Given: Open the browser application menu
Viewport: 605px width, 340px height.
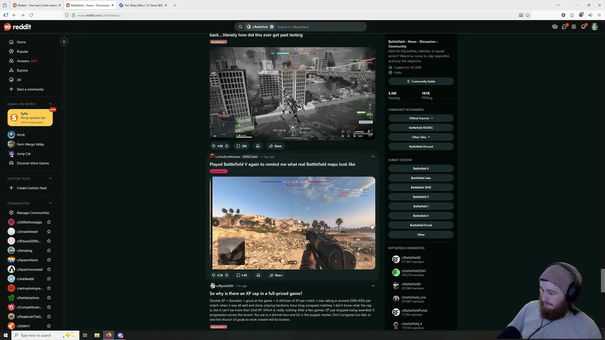Looking at the screenshot, I should click(598, 15).
